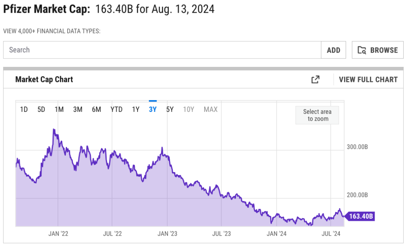
Task: Open the BROWSE data types button
Action: tap(377, 50)
